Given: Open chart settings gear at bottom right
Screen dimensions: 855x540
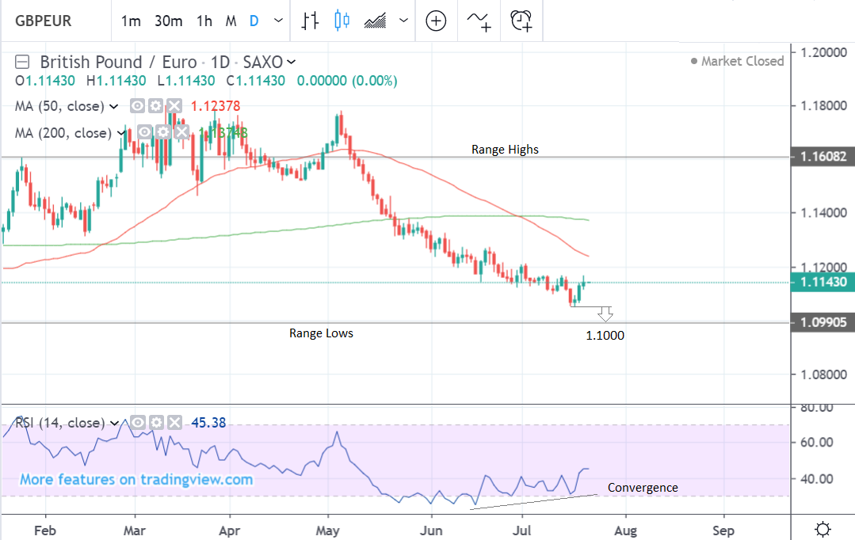Looking at the screenshot, I should [823, 528].
